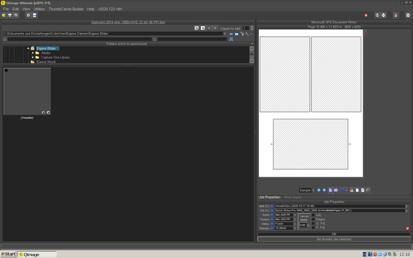This screenshot has height=258, width=413.
Task: Switch to the Print Queue tab
Action: [293, 197]
